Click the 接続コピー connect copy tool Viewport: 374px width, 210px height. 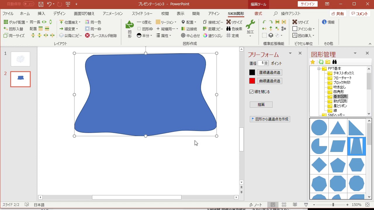(213, 22)
